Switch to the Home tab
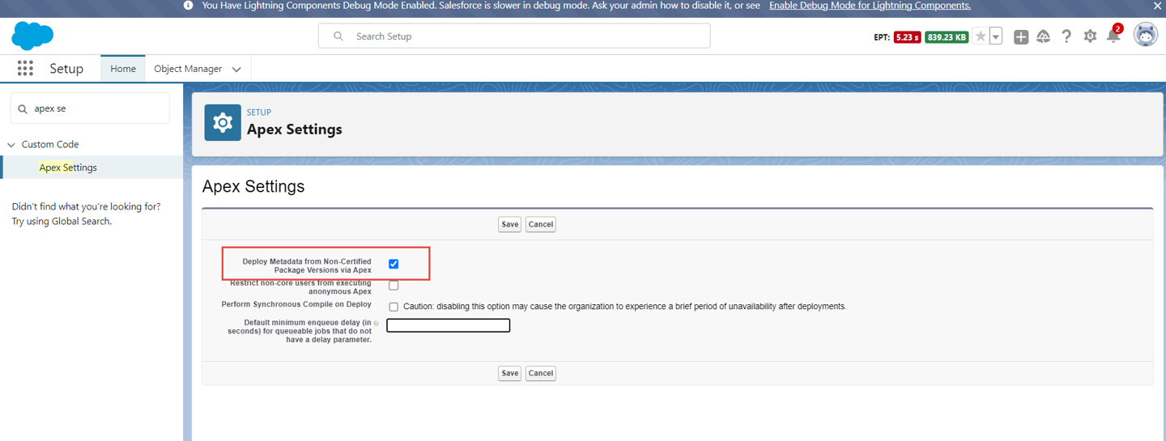The width and height of the screenshot is (1166, 441). [123, 69]
